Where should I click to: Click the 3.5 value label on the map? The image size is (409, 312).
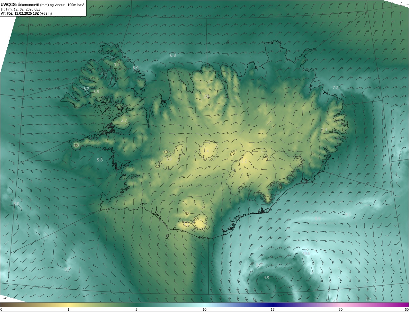point(96,92)
